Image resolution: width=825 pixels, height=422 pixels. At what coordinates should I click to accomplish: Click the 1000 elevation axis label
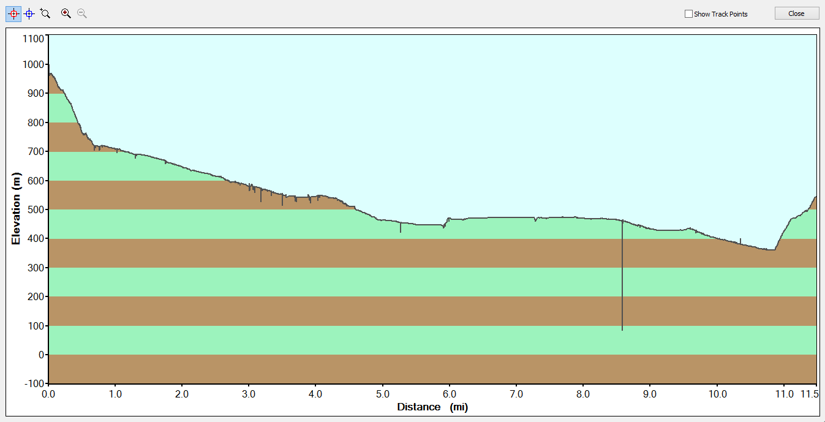tap(33, 64)
